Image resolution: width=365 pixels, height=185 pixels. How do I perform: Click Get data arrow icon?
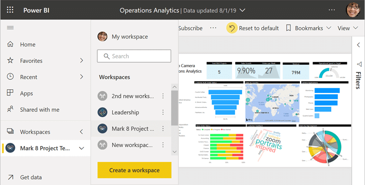[10, 177]
